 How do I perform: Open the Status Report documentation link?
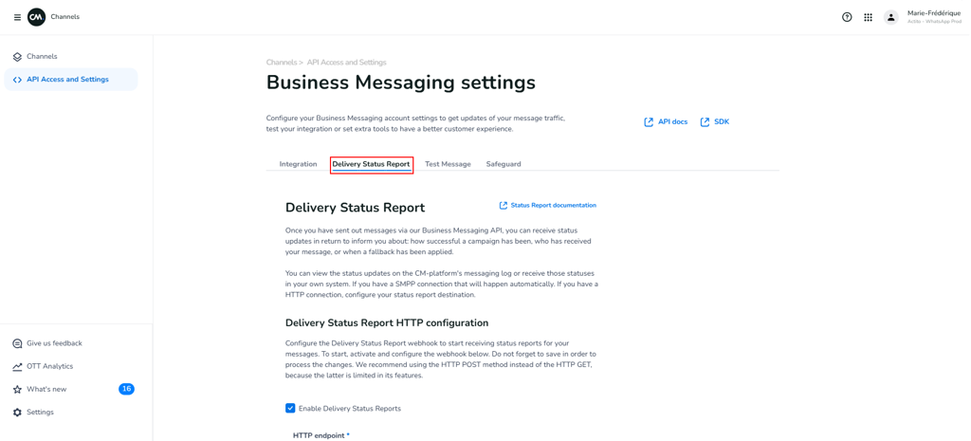pos(554,205)
